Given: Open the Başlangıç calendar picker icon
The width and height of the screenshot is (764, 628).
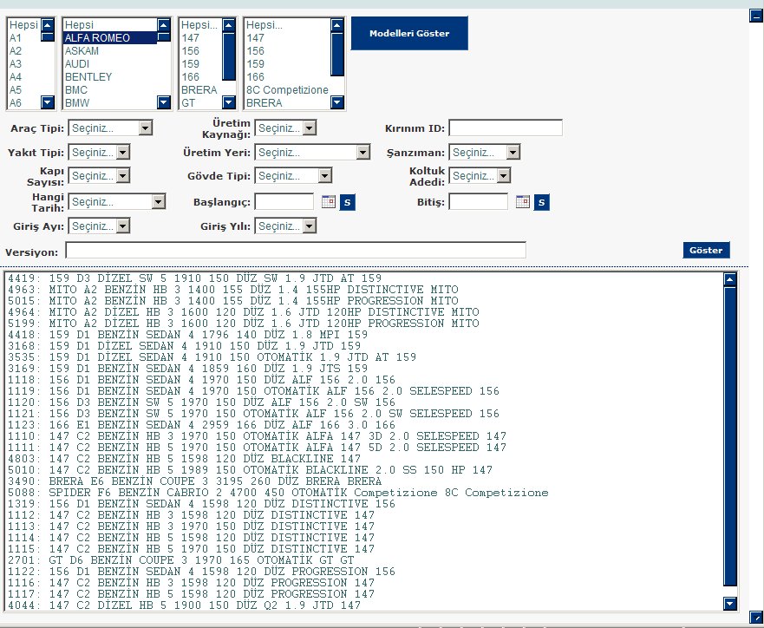Looking at the screenshot, I should (329, 202).
